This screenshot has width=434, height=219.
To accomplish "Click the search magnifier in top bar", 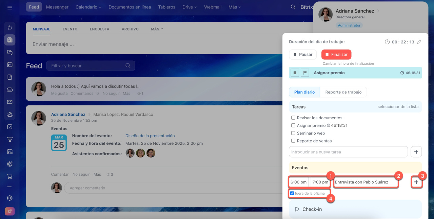I will click(x=293, y=7).
